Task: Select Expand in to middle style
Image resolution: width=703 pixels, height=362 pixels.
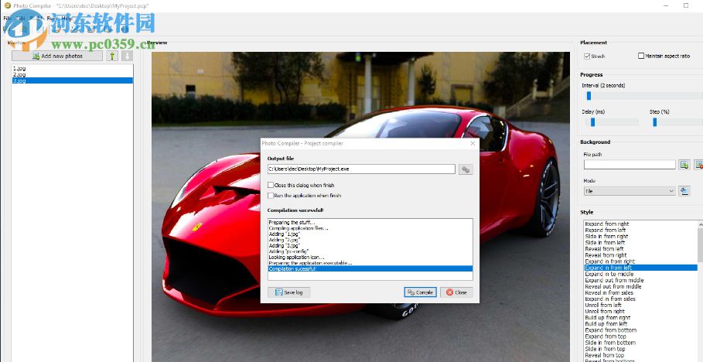Action: (609, 274)
